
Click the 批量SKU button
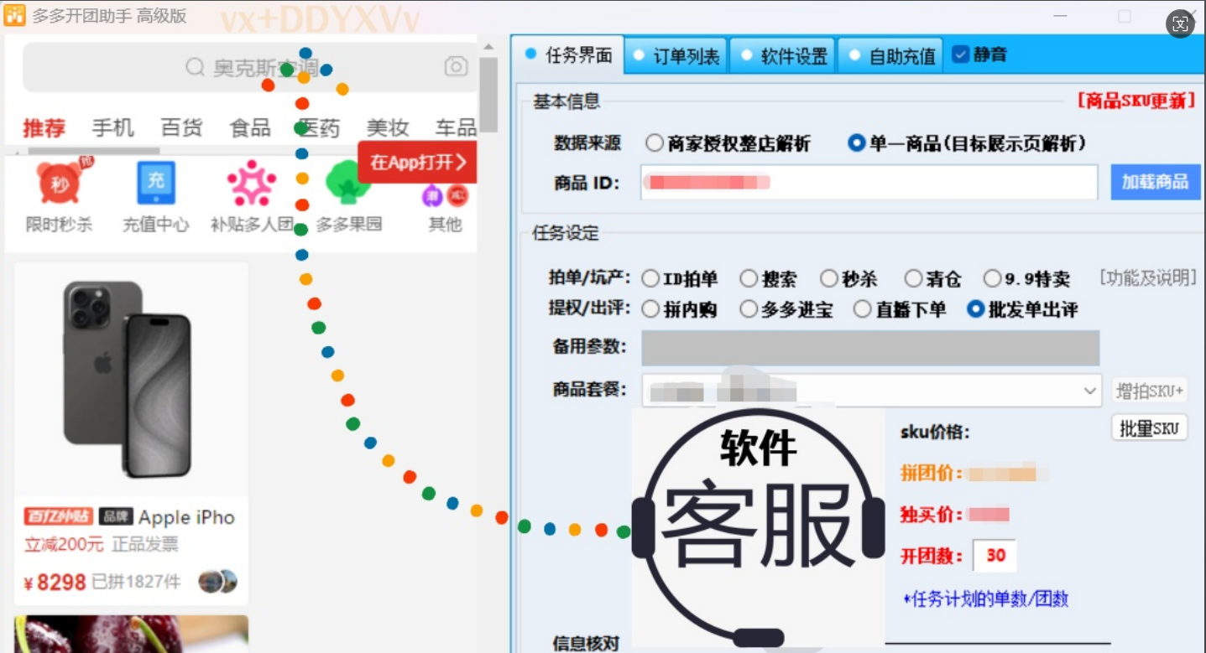[x=1149, y=428]
